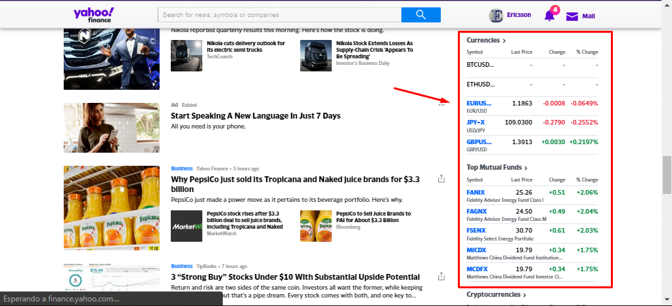This screenshot has width=672, height=306.
Task: Click the Currencies % Change column header
Action: [x=587, y=52]
